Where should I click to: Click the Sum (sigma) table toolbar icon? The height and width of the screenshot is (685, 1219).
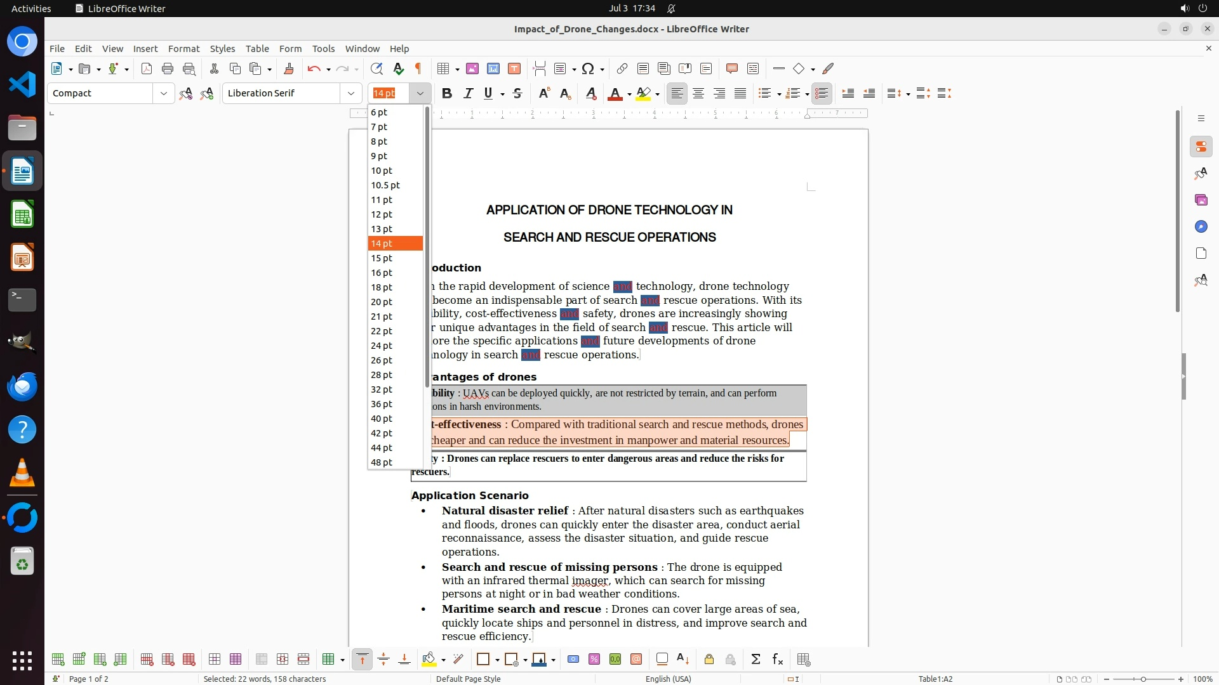tap(756, 660)
